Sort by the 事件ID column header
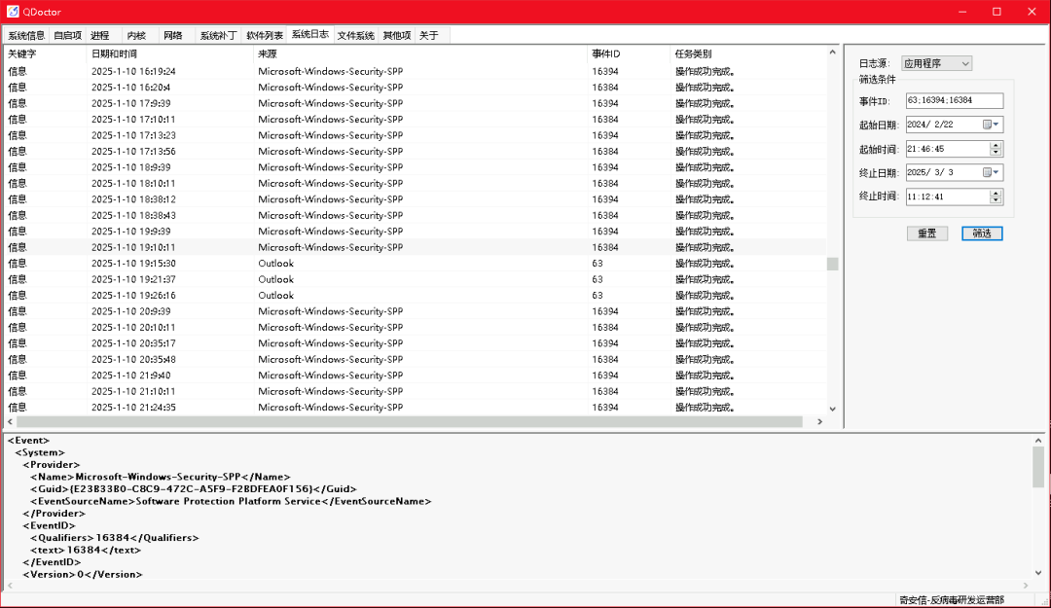 pos(629,54)
